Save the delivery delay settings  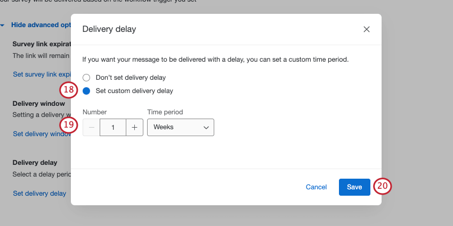click(354, 187)
